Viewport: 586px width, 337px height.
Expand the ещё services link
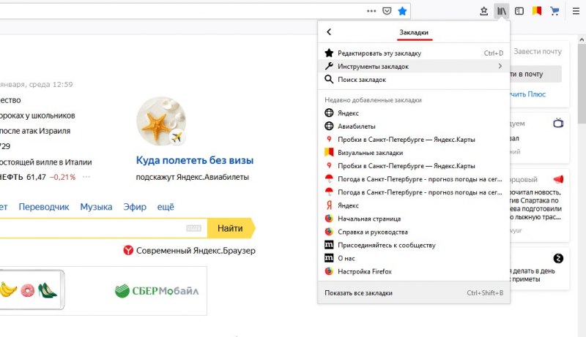tap(166, 207)
